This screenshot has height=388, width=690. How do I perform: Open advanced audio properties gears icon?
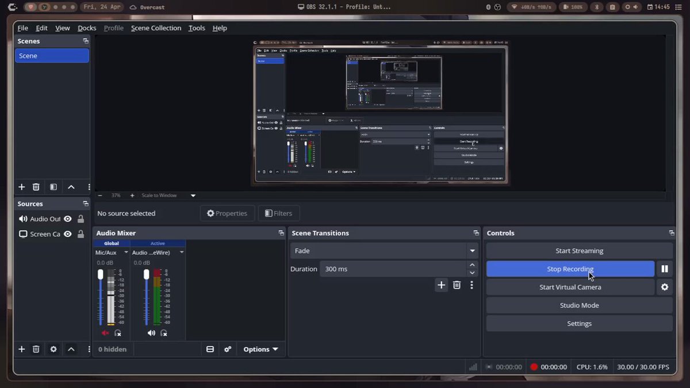(x=228, y=349)
